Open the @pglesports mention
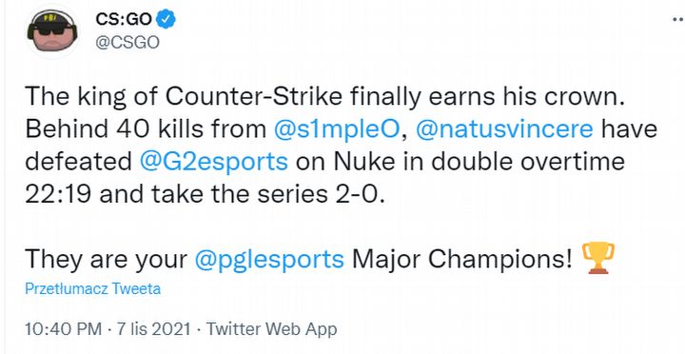 click(269, 260)
